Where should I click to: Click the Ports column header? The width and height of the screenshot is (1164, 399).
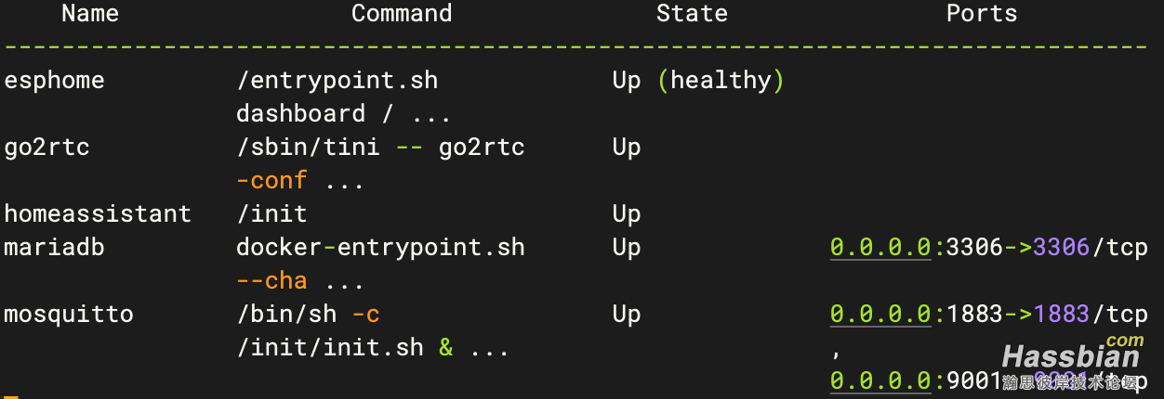(982, 14)
